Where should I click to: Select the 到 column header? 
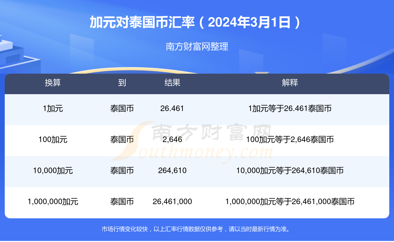(122, 83)
